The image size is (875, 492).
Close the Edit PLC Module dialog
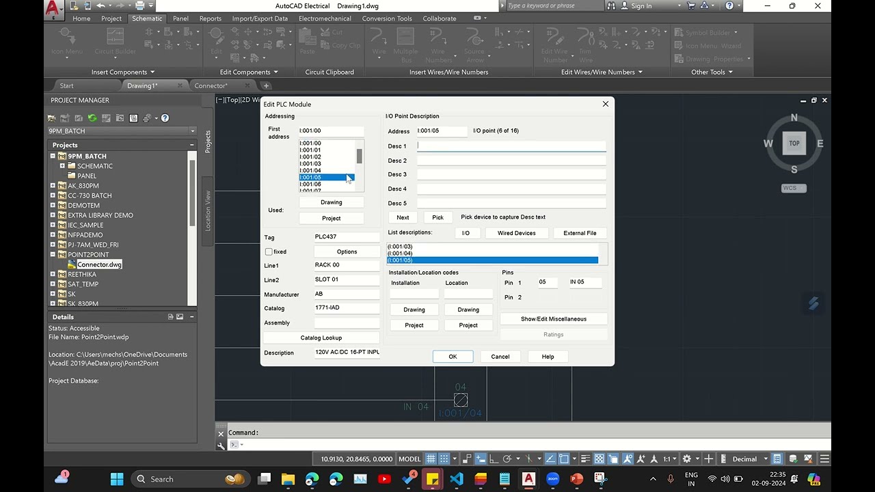(605, 104)
